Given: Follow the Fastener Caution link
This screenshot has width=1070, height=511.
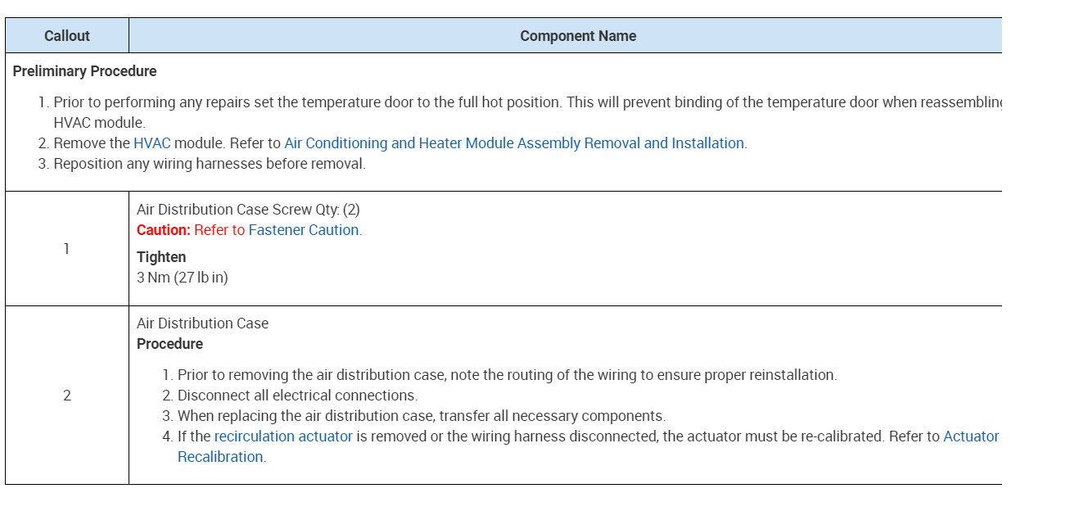Looking at the screenshot, I should click(303, 230).
